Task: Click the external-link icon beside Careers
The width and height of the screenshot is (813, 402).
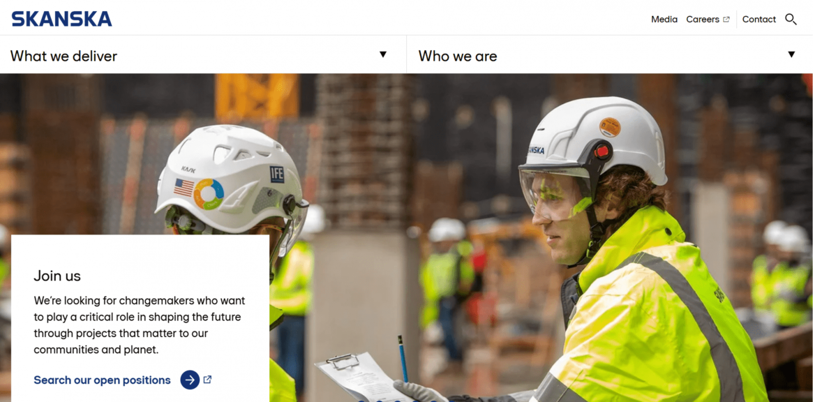Action: pyautogui.click(x=726, y=19)
